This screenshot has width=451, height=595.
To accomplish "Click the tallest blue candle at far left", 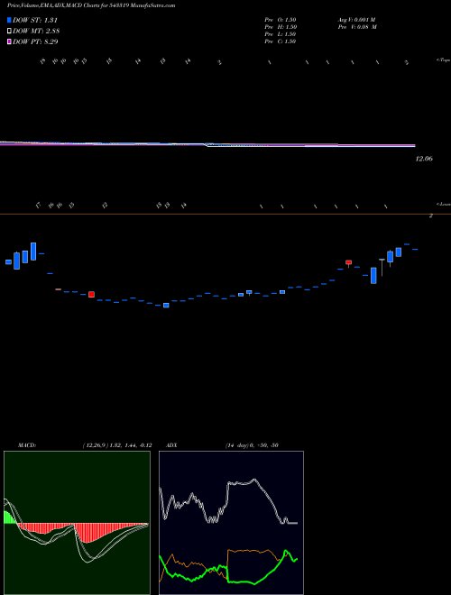I will tap(33, 252).
